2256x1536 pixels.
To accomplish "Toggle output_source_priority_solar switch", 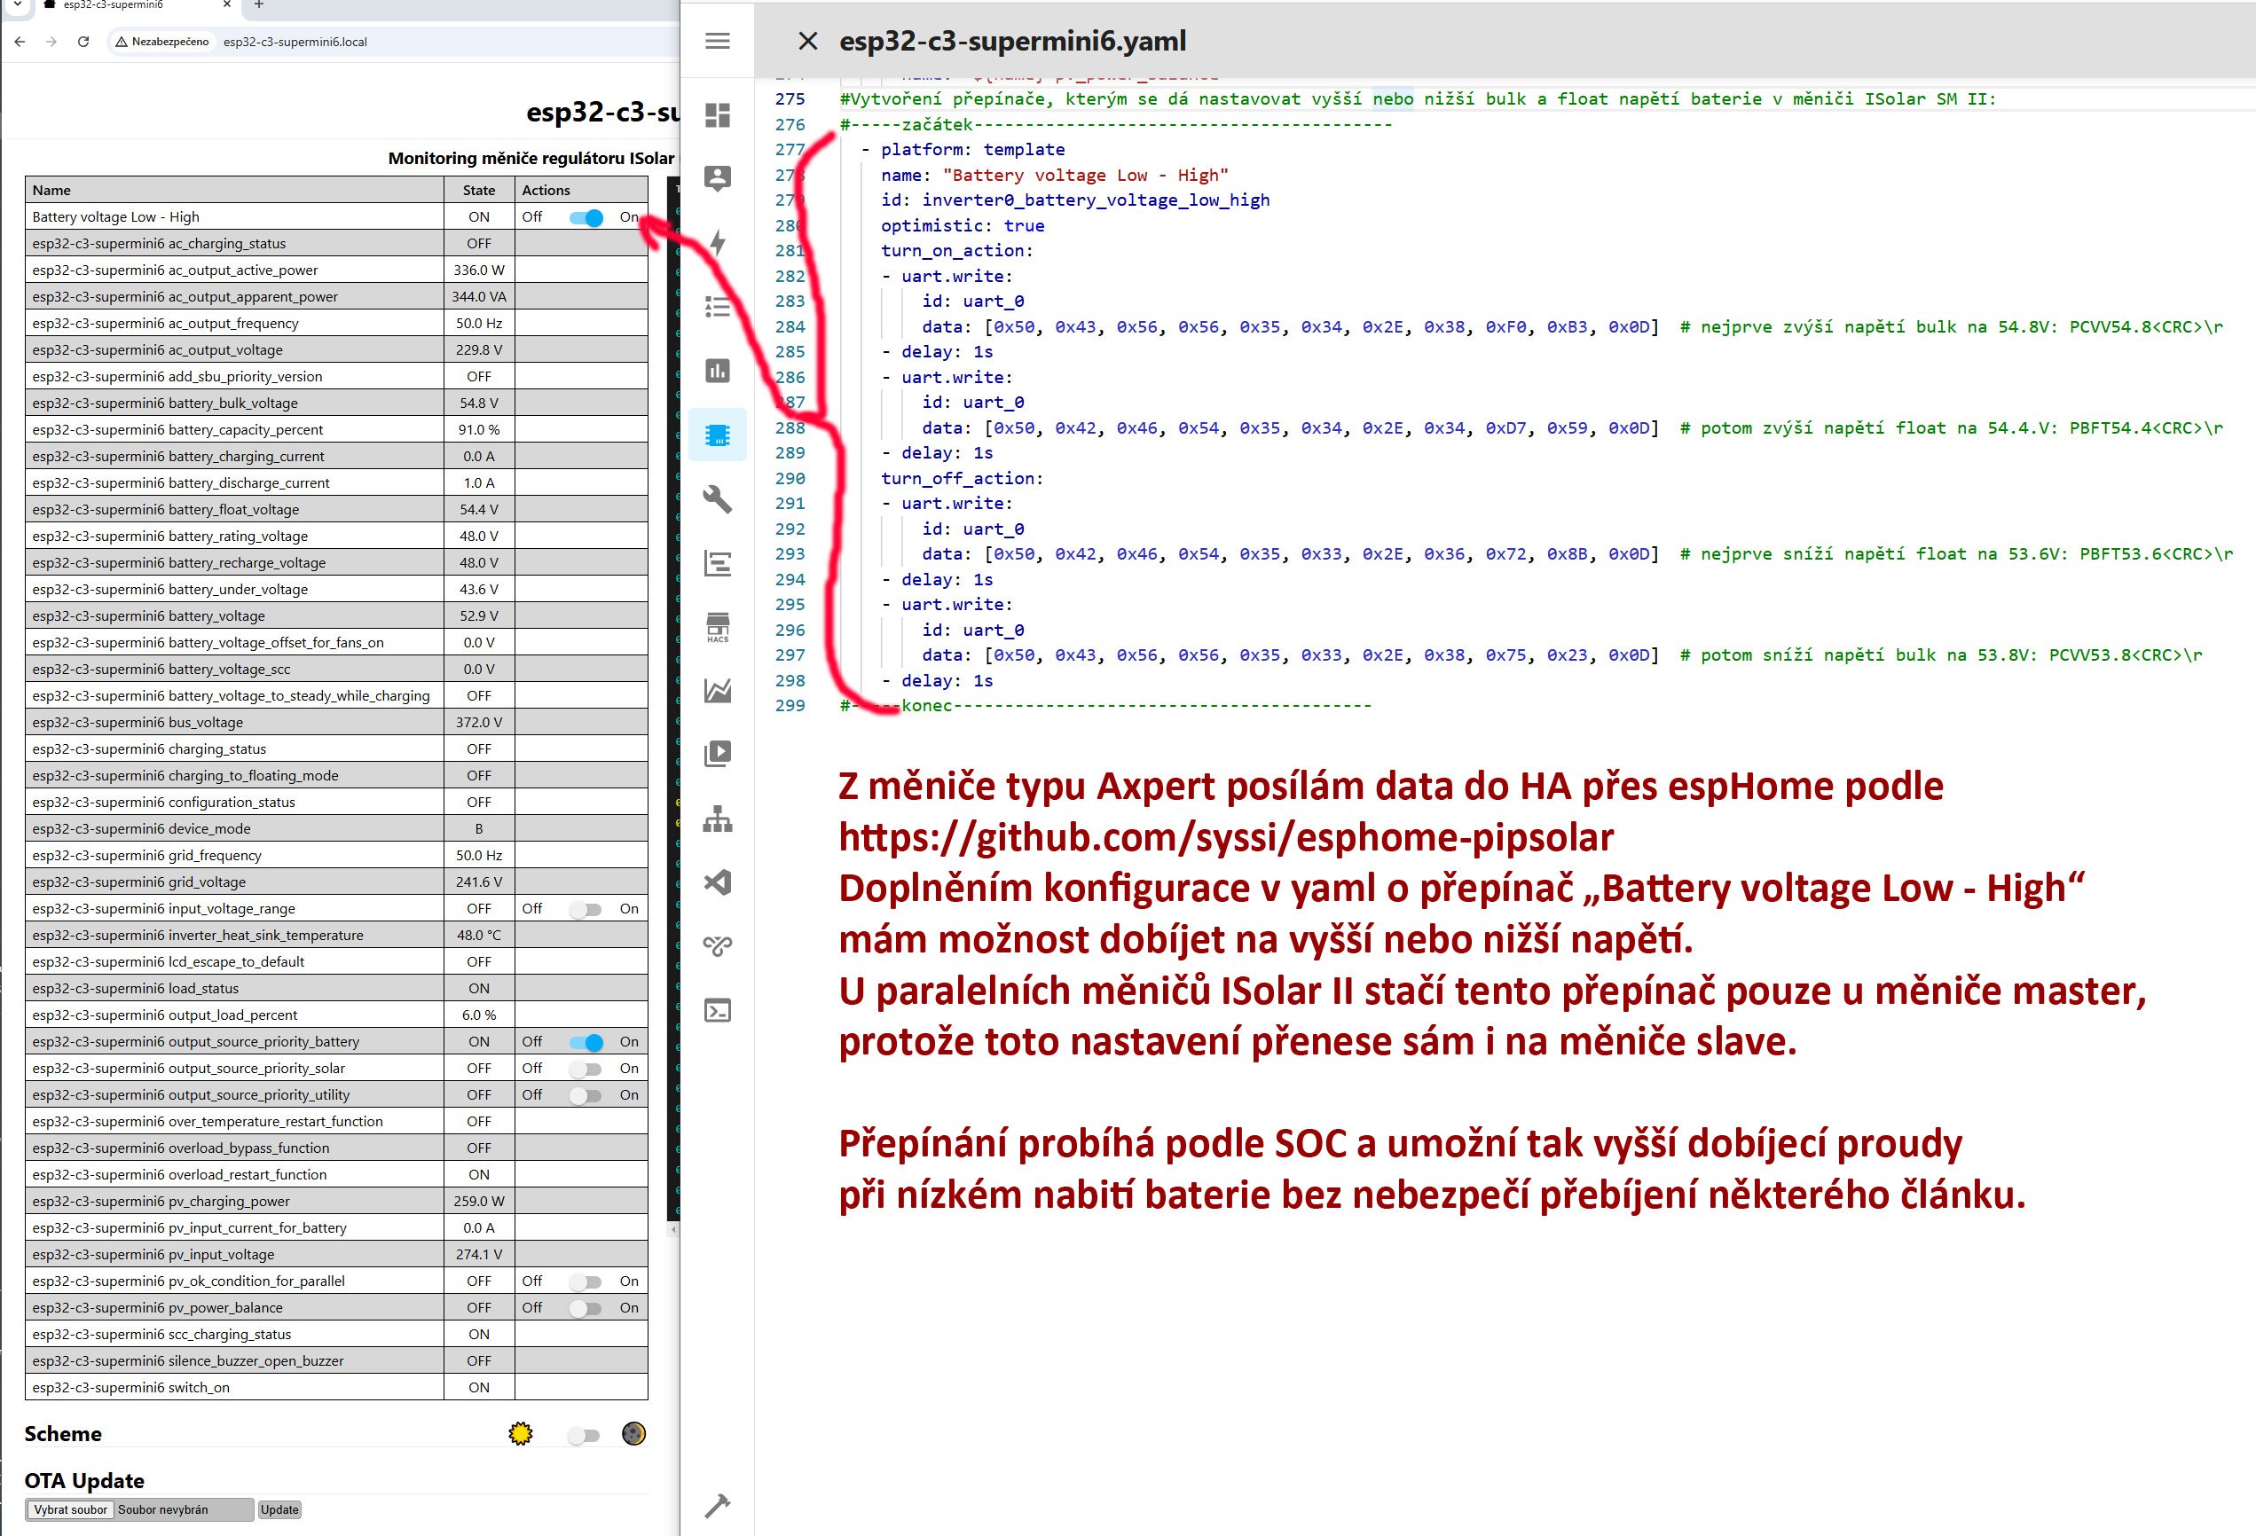I will point(586,1069).
